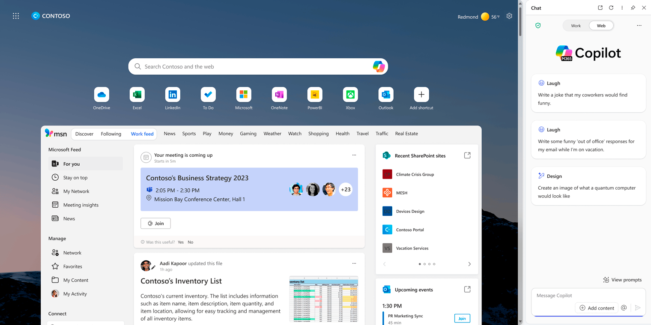This screenshot has width=651, height=325.
Task: Answer No to Was this useful
Action: pyautogui.click(x=191, y=242)
